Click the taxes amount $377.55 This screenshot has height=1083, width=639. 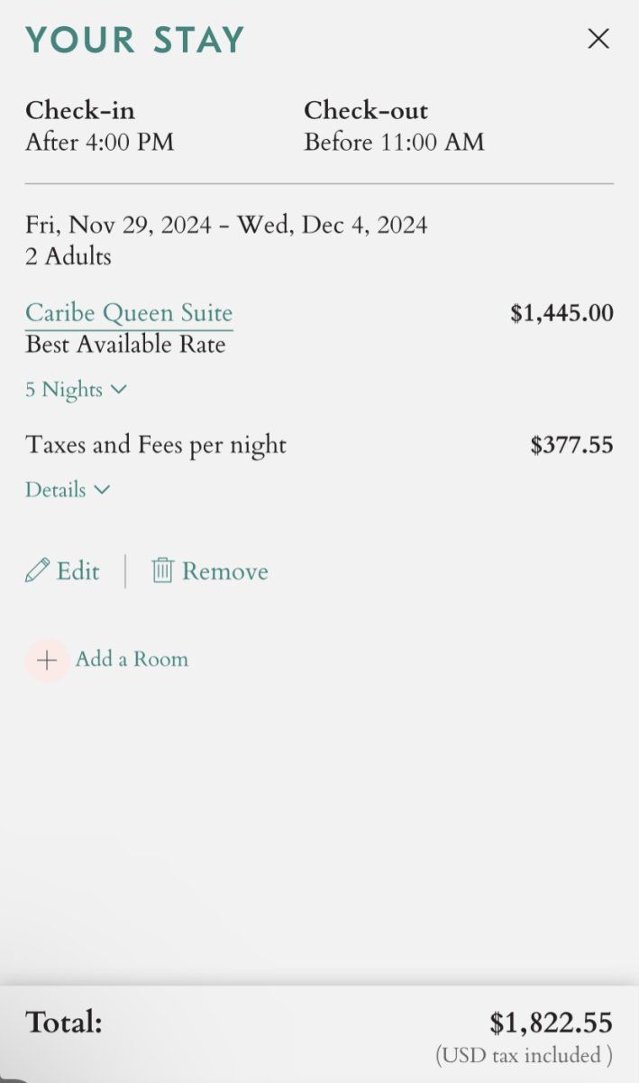(571, 445)
